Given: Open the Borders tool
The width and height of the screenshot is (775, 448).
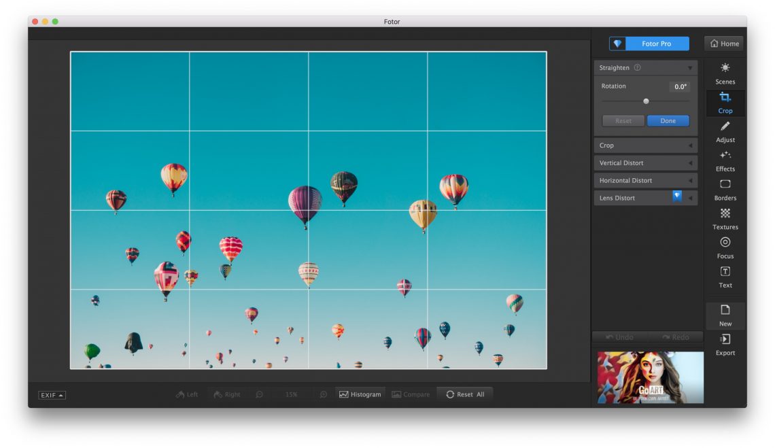Looking at the screenshot, I should click(x=725, y=190).
